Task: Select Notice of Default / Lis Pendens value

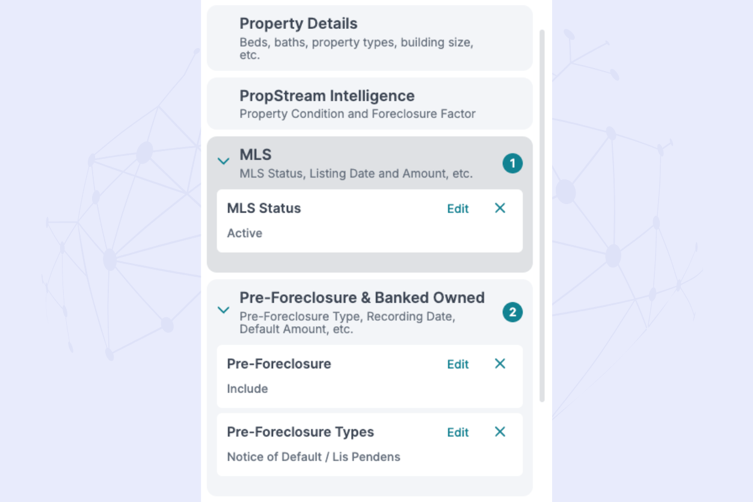Action: (313, 457)
